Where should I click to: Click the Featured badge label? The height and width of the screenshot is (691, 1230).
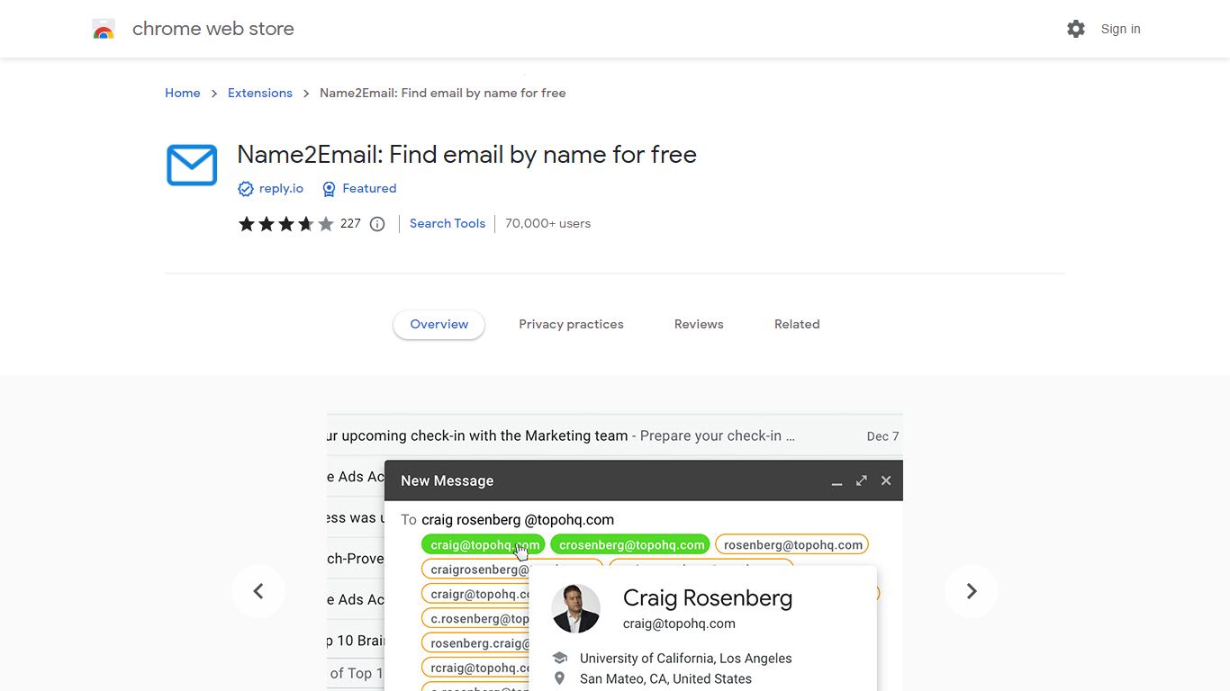point(369,188)
